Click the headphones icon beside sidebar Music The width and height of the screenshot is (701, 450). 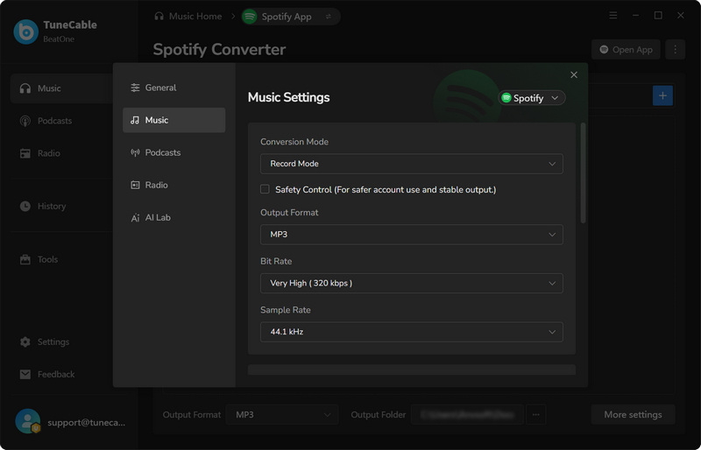[25, 88]
